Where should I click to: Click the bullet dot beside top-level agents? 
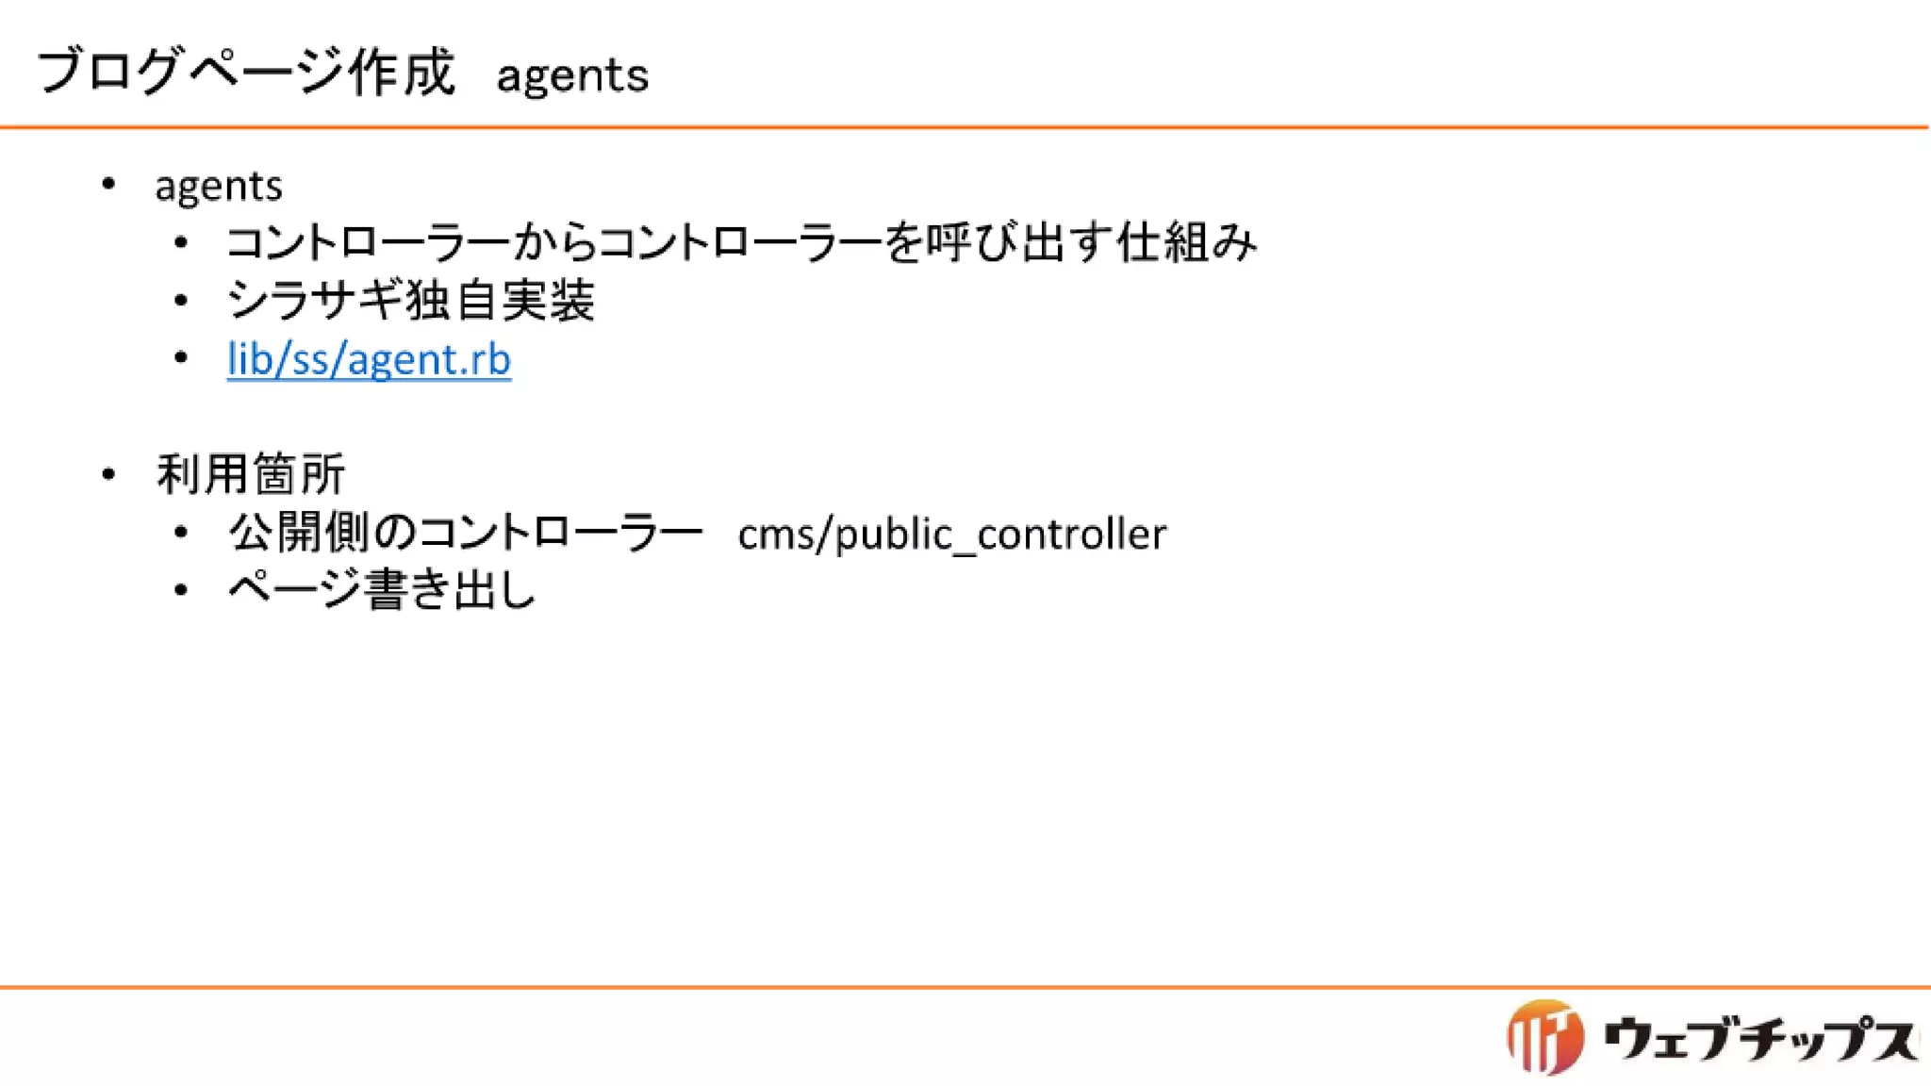(108, 184)
